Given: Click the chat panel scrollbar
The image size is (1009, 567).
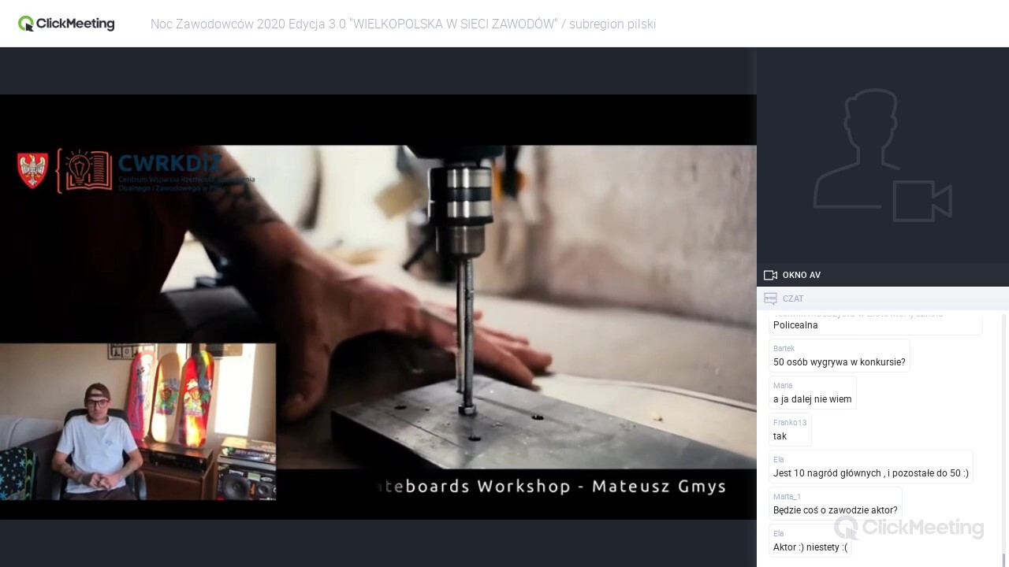Looking at the screenshot, I should pyautogui.click(x=1004, y=433).
